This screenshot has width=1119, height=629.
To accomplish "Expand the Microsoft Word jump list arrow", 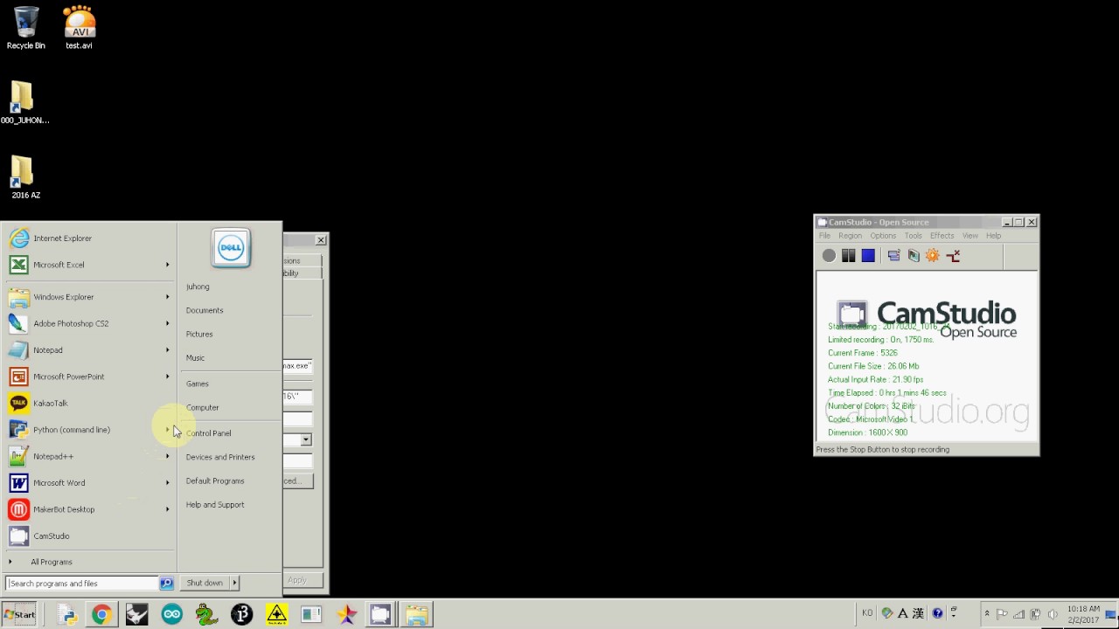I will point(167,483).
